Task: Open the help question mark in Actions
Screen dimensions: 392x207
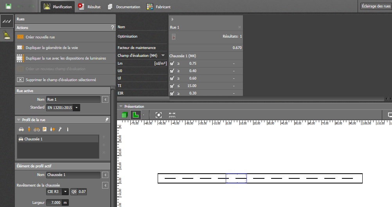Action: coord(112,27)
